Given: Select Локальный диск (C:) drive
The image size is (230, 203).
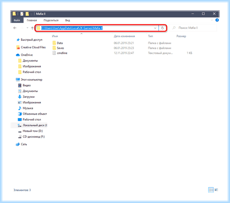Looking at the screenshot, I should tap(35, 125).
